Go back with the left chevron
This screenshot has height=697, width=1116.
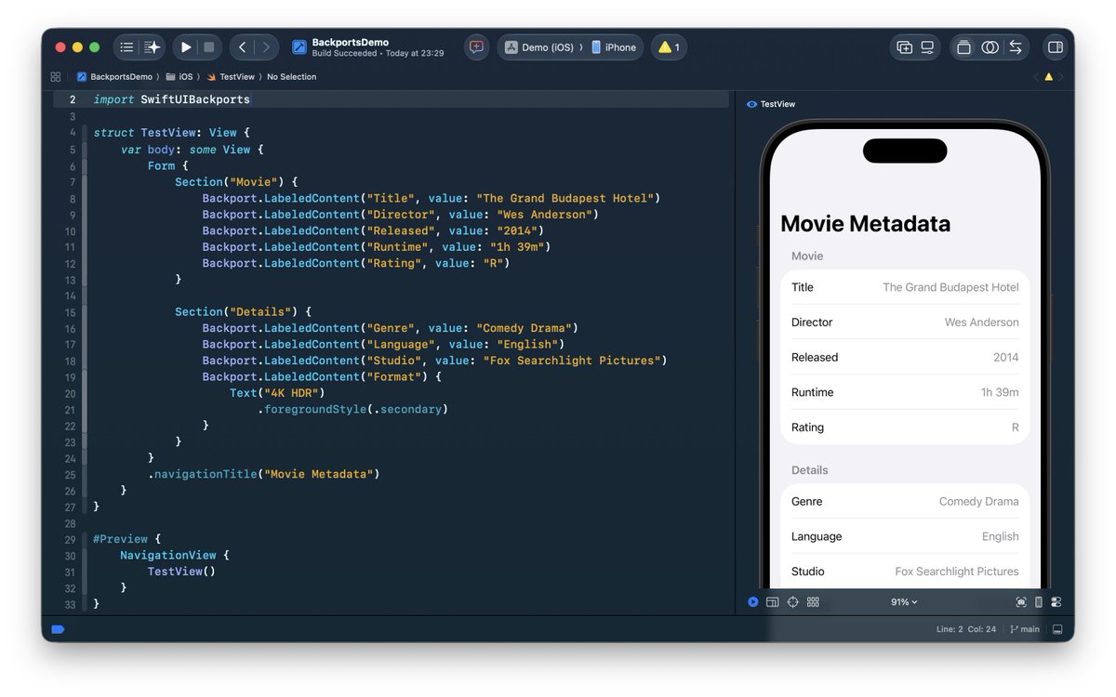click(242, 47)
